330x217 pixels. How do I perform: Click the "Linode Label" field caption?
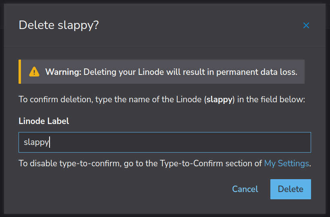(44, 121)
